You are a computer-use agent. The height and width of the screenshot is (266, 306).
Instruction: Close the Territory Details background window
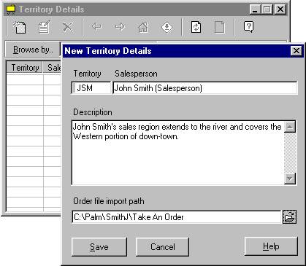point(280,9)
